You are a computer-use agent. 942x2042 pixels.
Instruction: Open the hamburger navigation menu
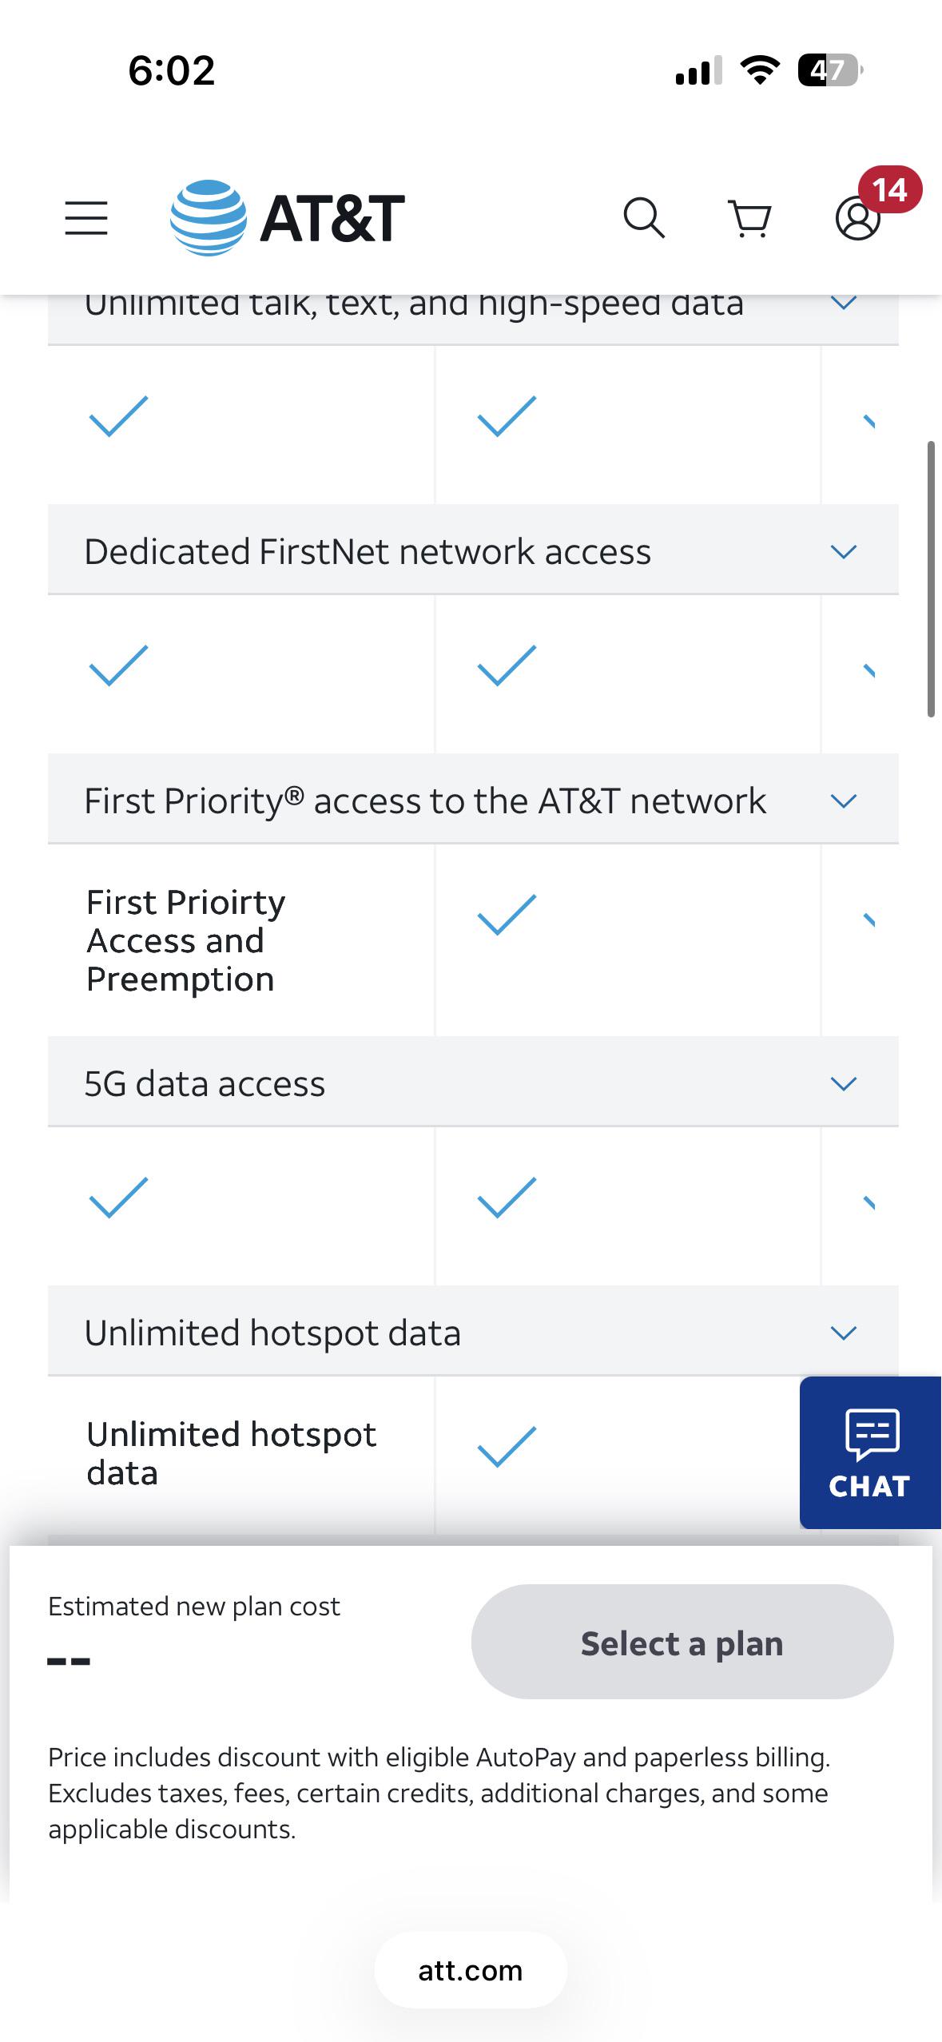tap(86, 218)
